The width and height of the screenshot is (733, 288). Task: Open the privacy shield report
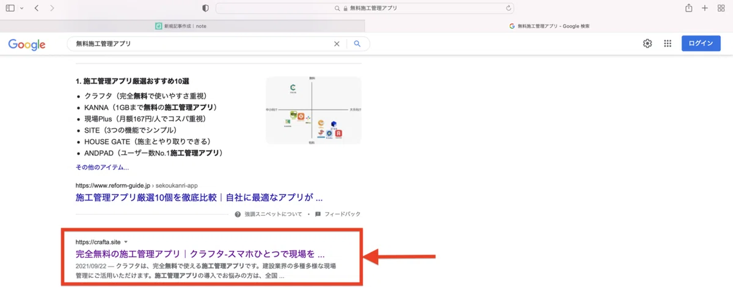pos(205,9)
